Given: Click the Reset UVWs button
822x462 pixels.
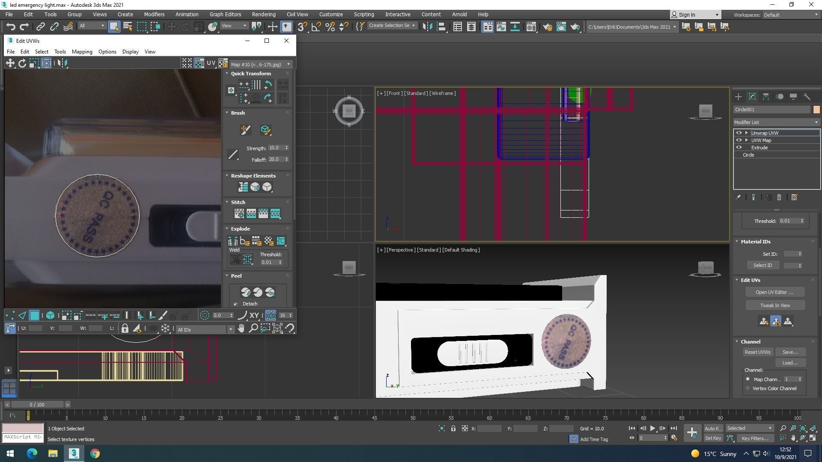Looking at the screenshot, I should (757, 352).
